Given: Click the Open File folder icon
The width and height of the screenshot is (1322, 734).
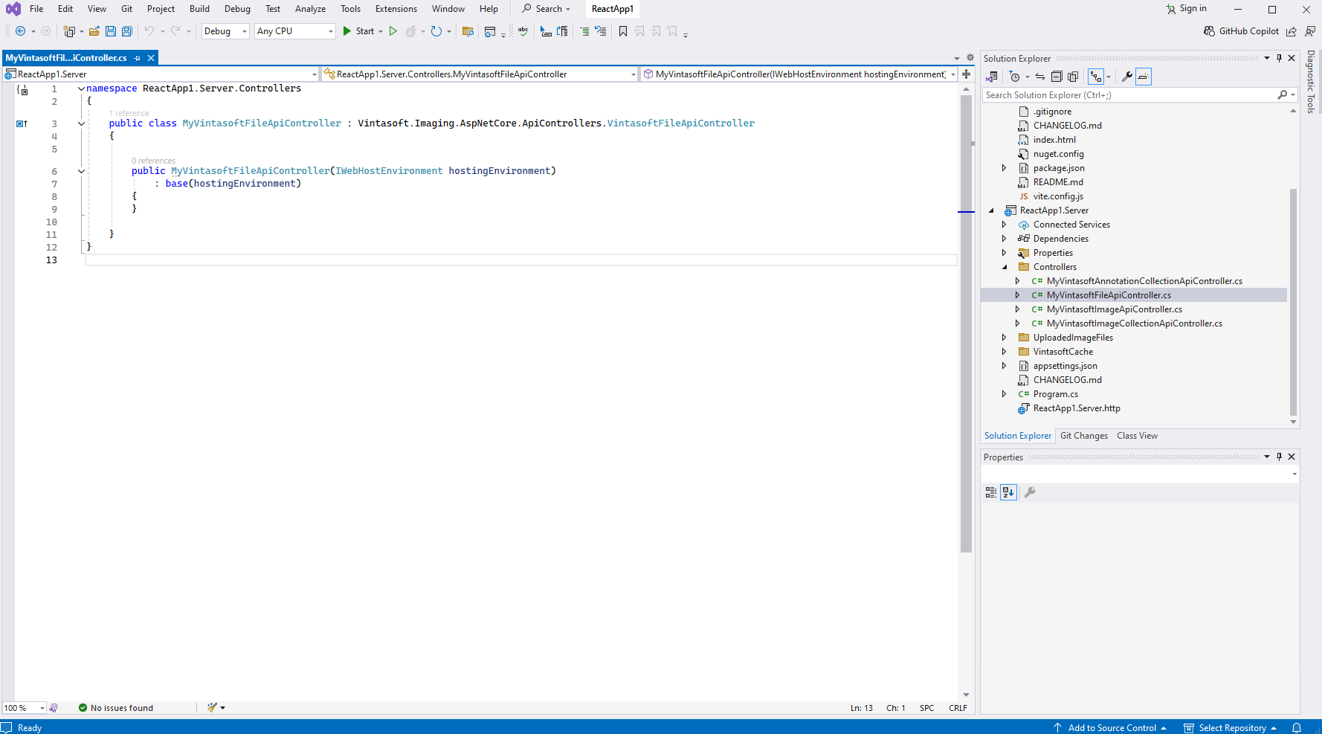Looking at the screenshot, I should tap(94, 31).
